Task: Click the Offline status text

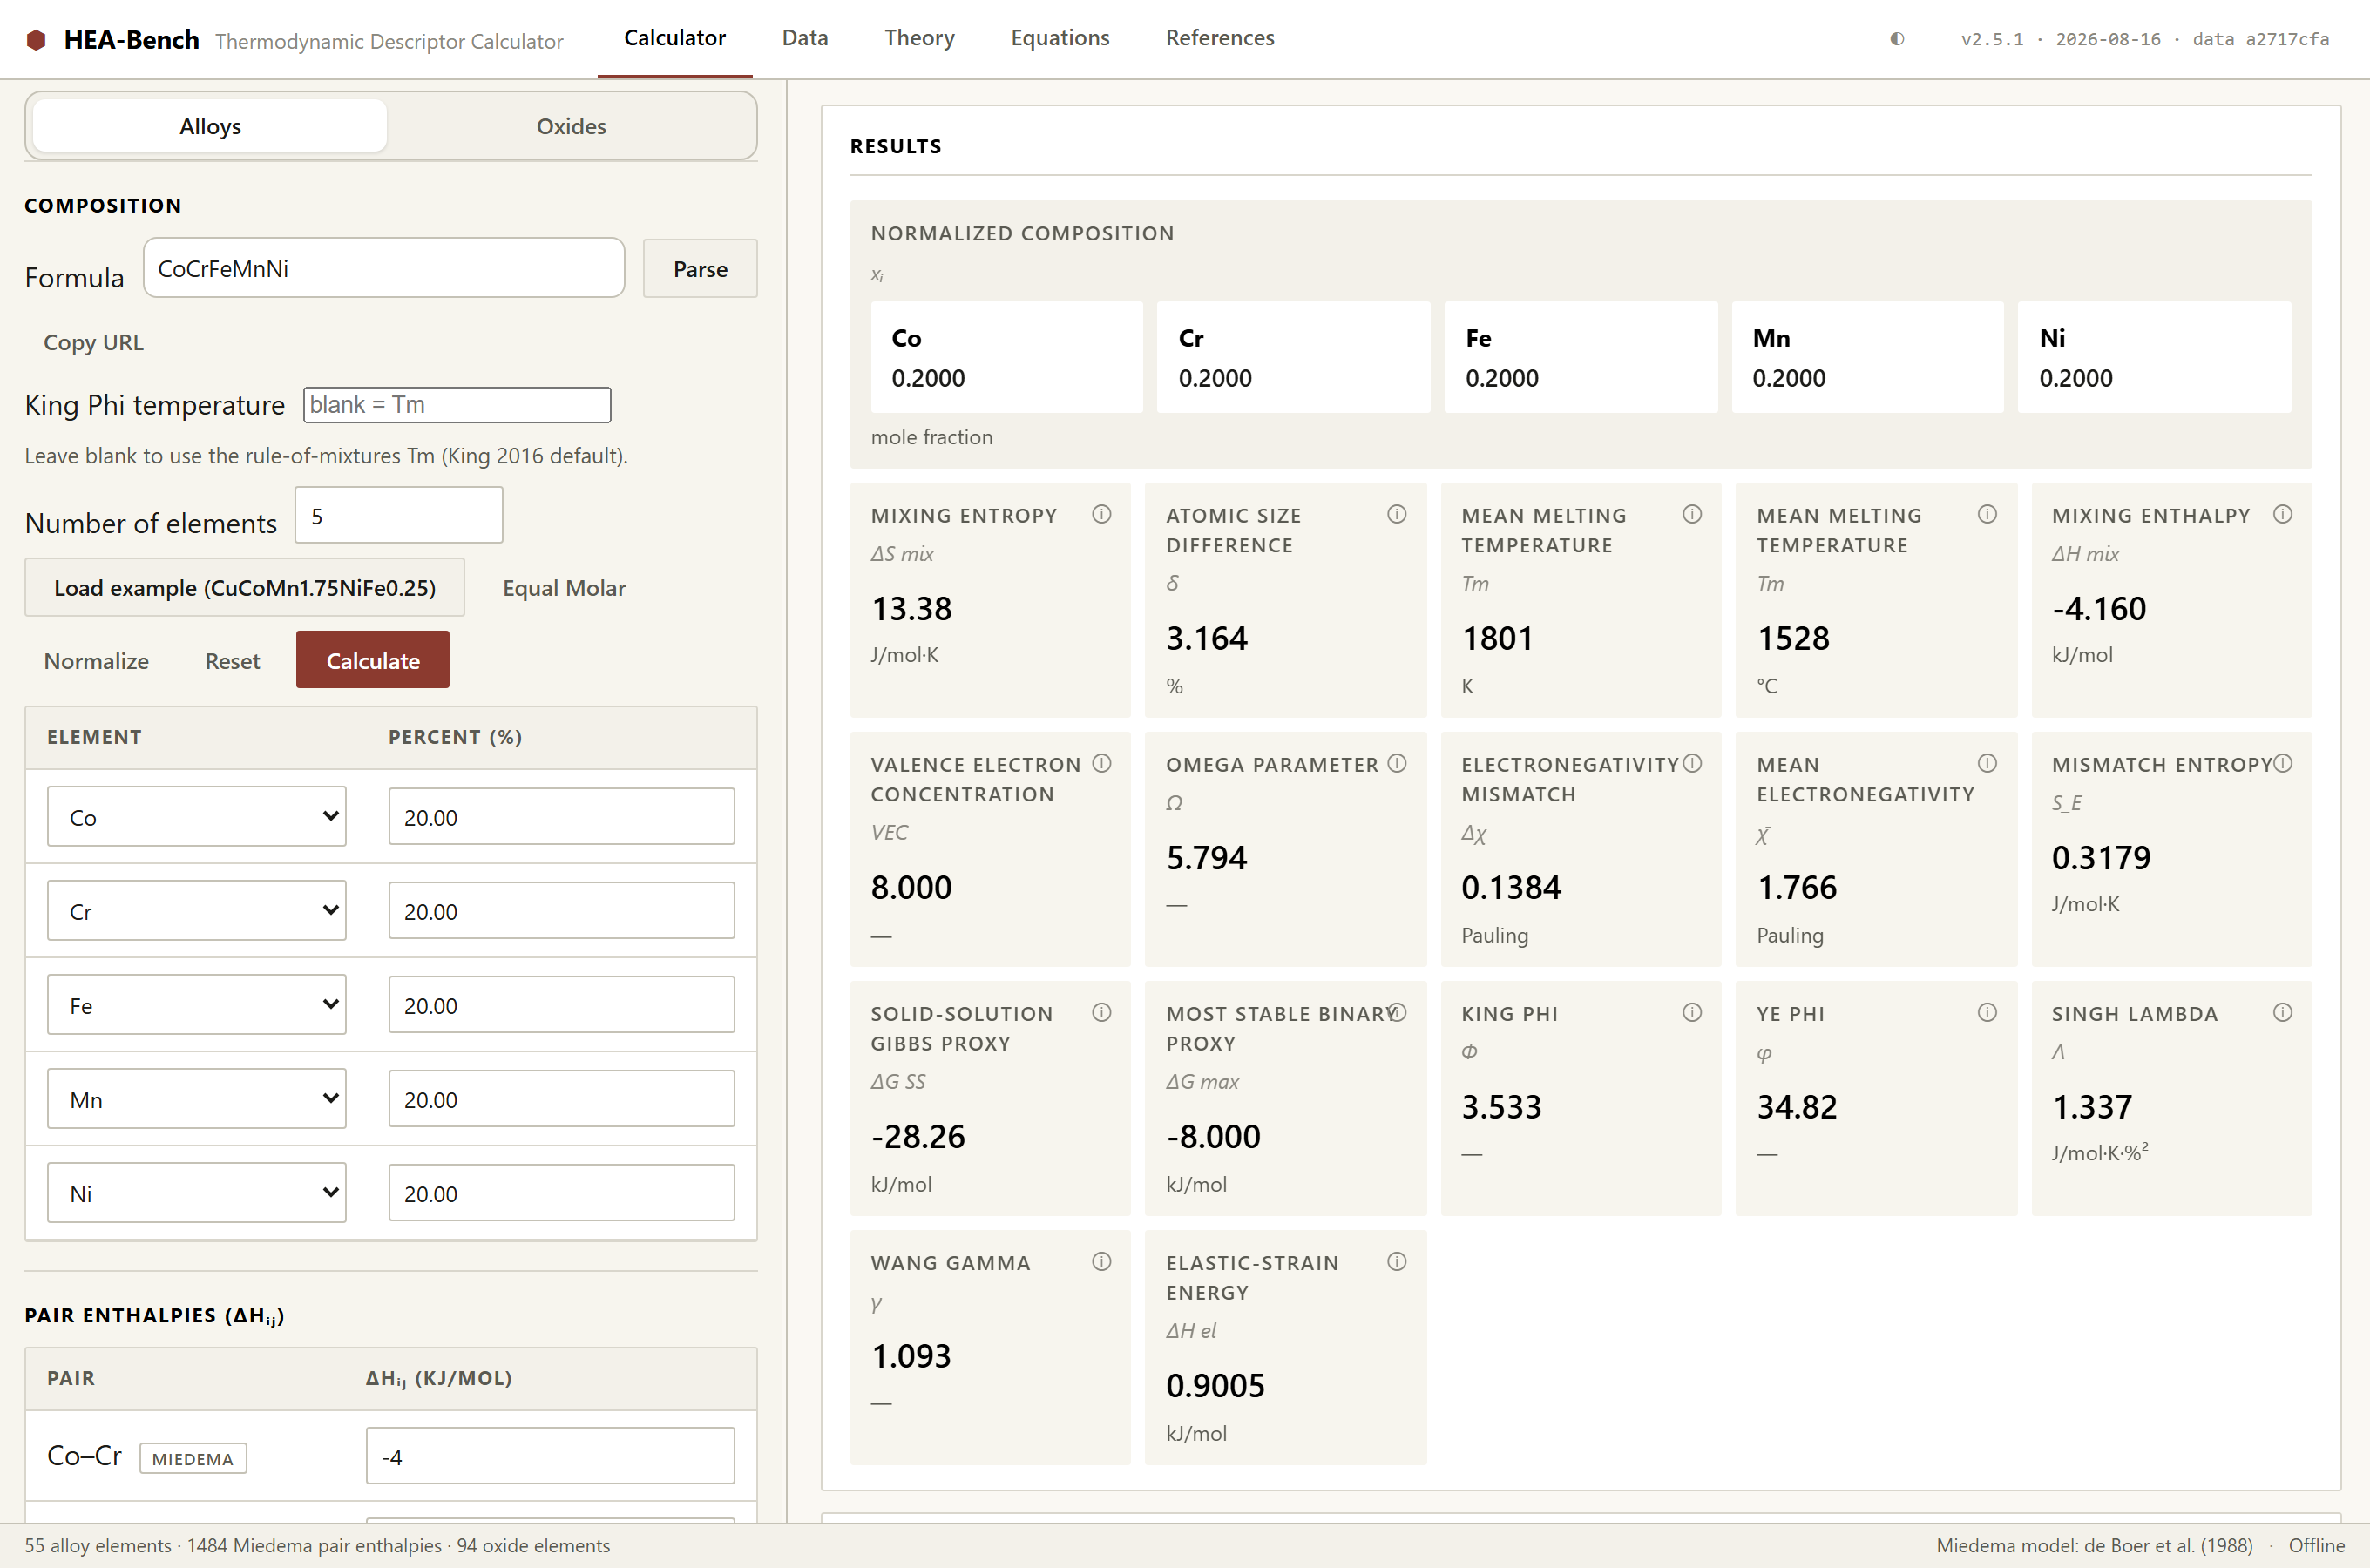Action: click(x=2316, y=1545)
